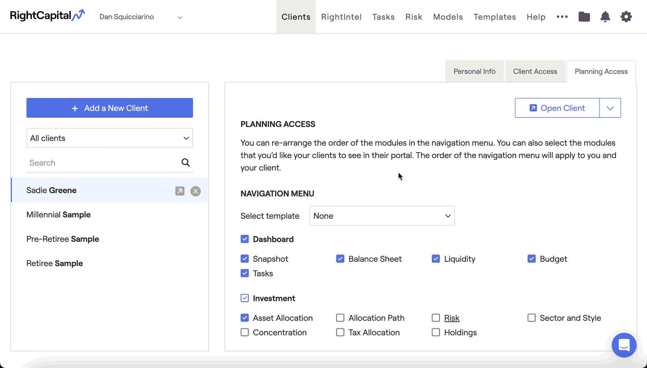
Task: Open the settings gear icon
Action: (626, 17)
